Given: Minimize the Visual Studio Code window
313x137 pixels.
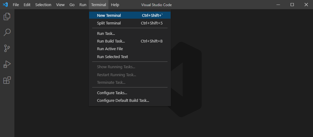Looking at the screenshot, I should pyautogui.click(x=278, y=5).
